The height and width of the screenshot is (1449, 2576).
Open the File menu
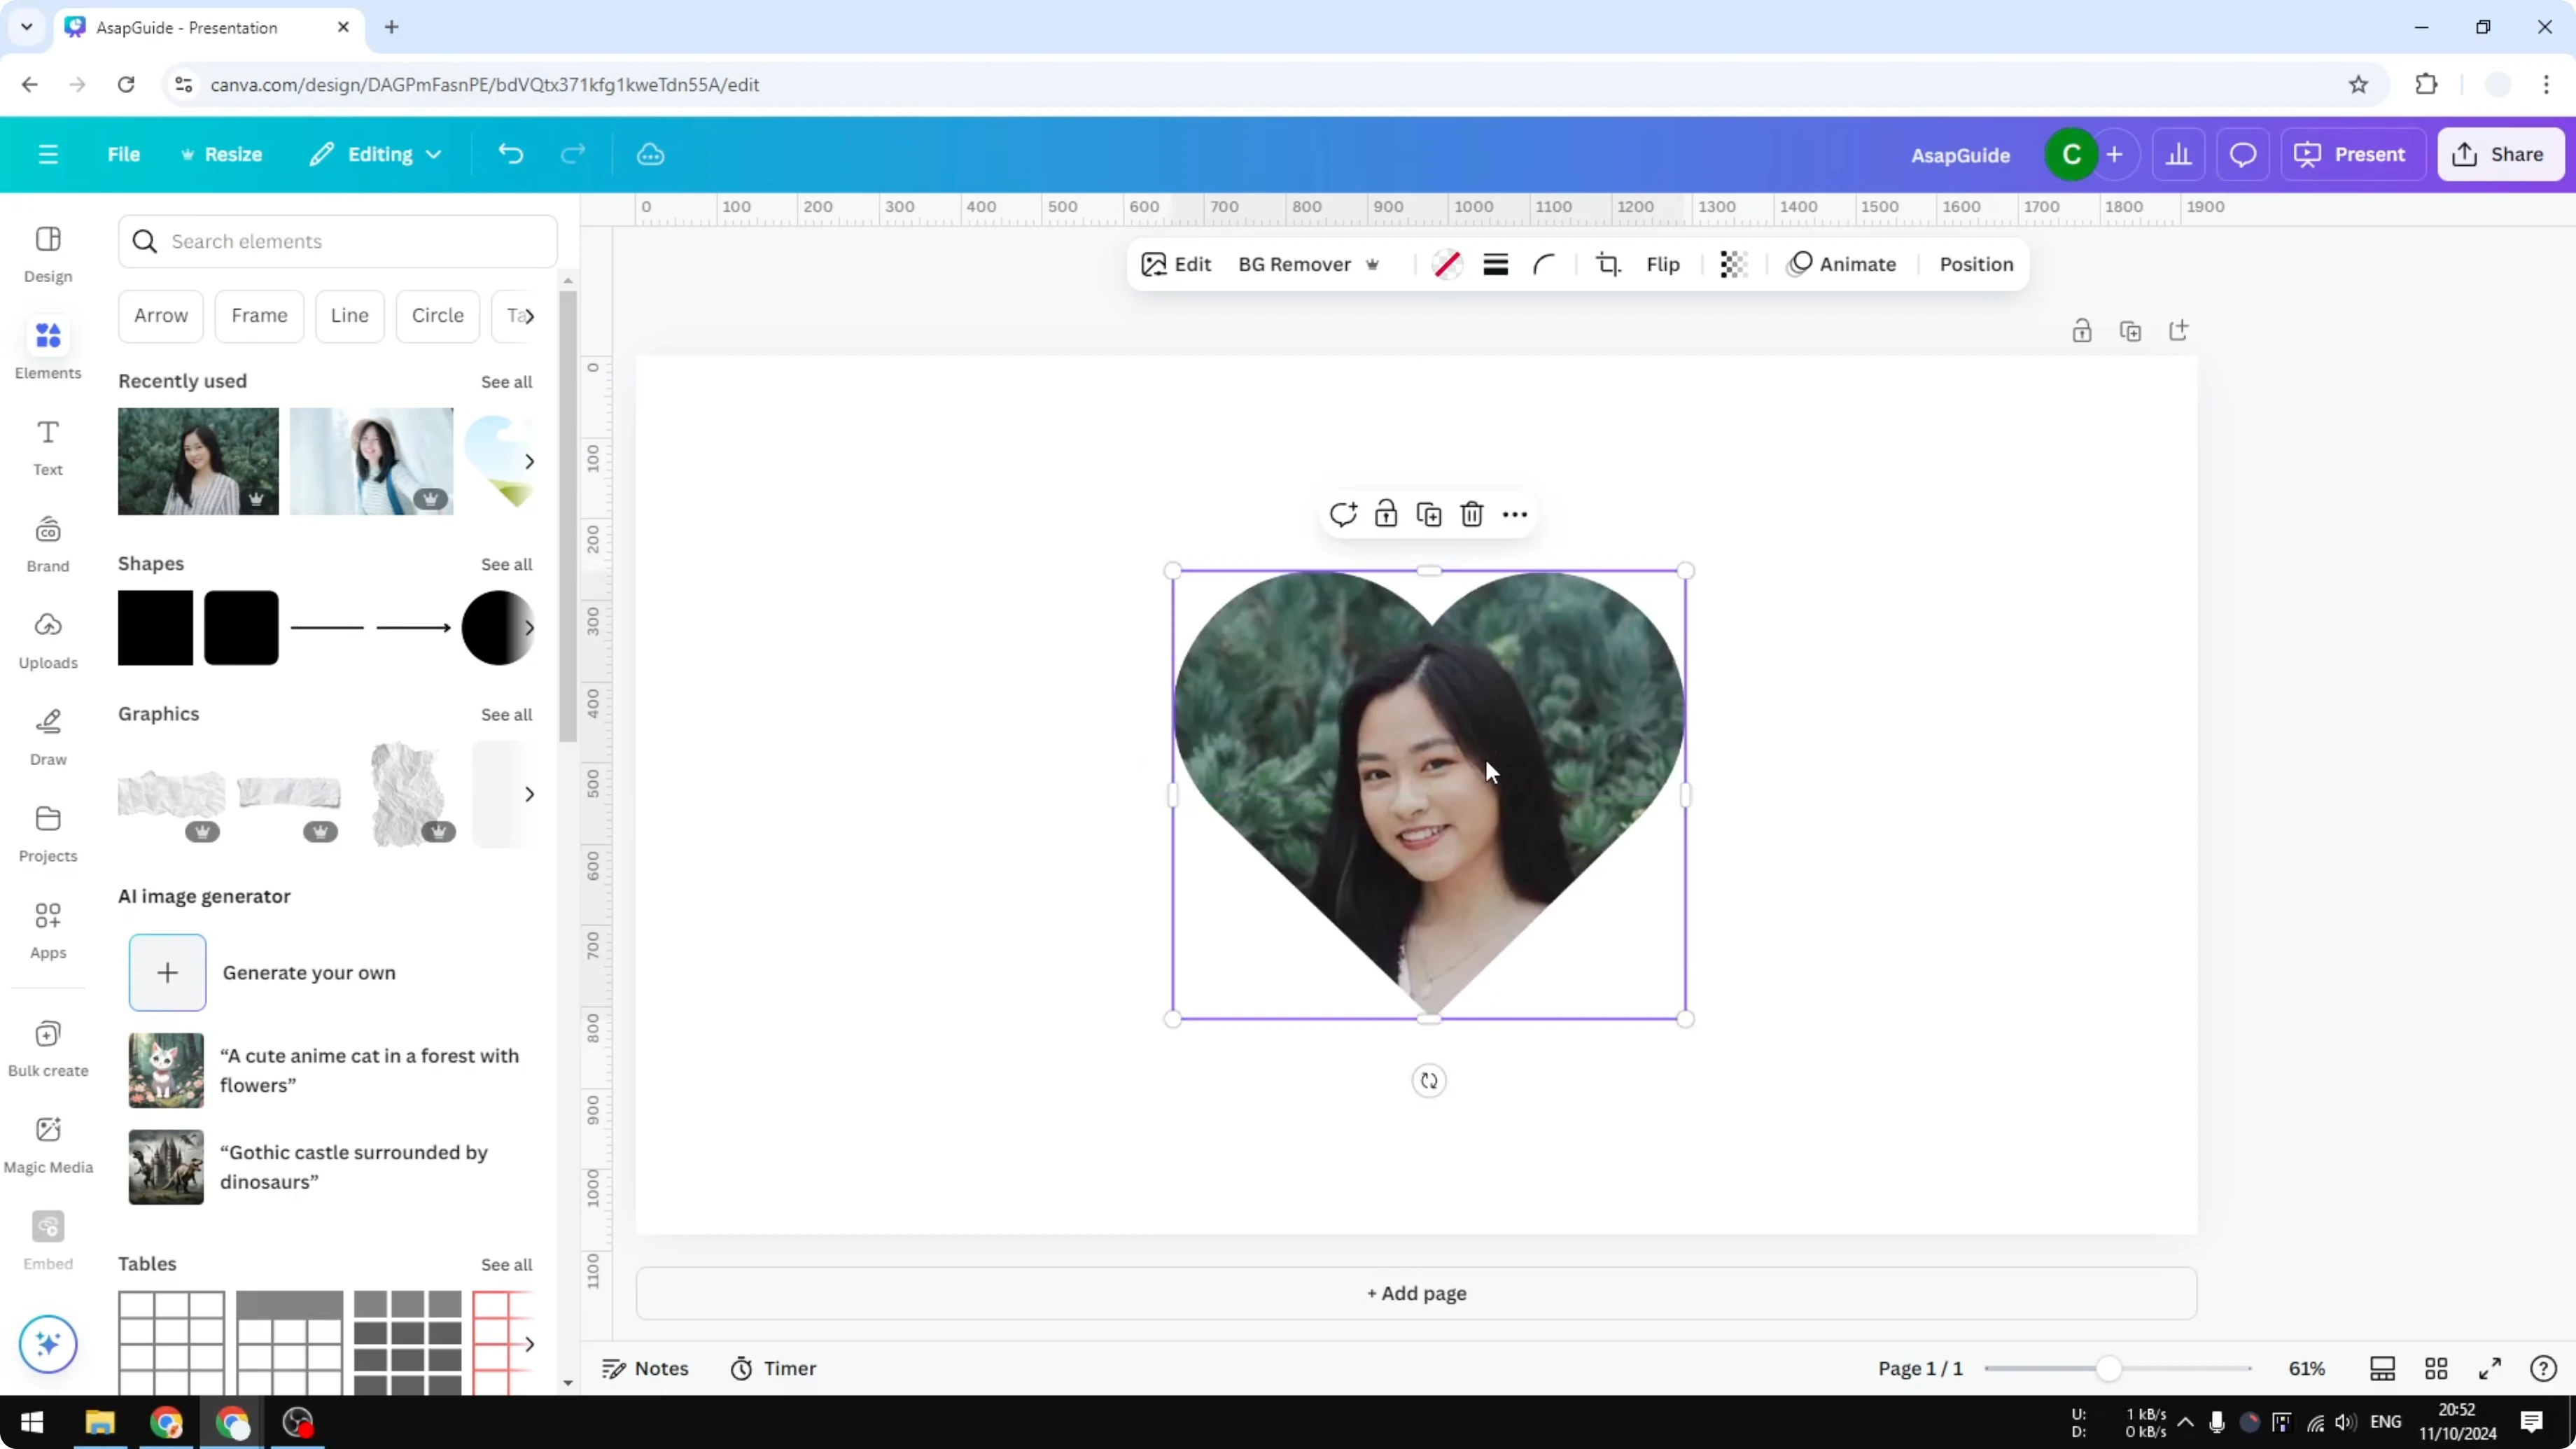(124, 154)
